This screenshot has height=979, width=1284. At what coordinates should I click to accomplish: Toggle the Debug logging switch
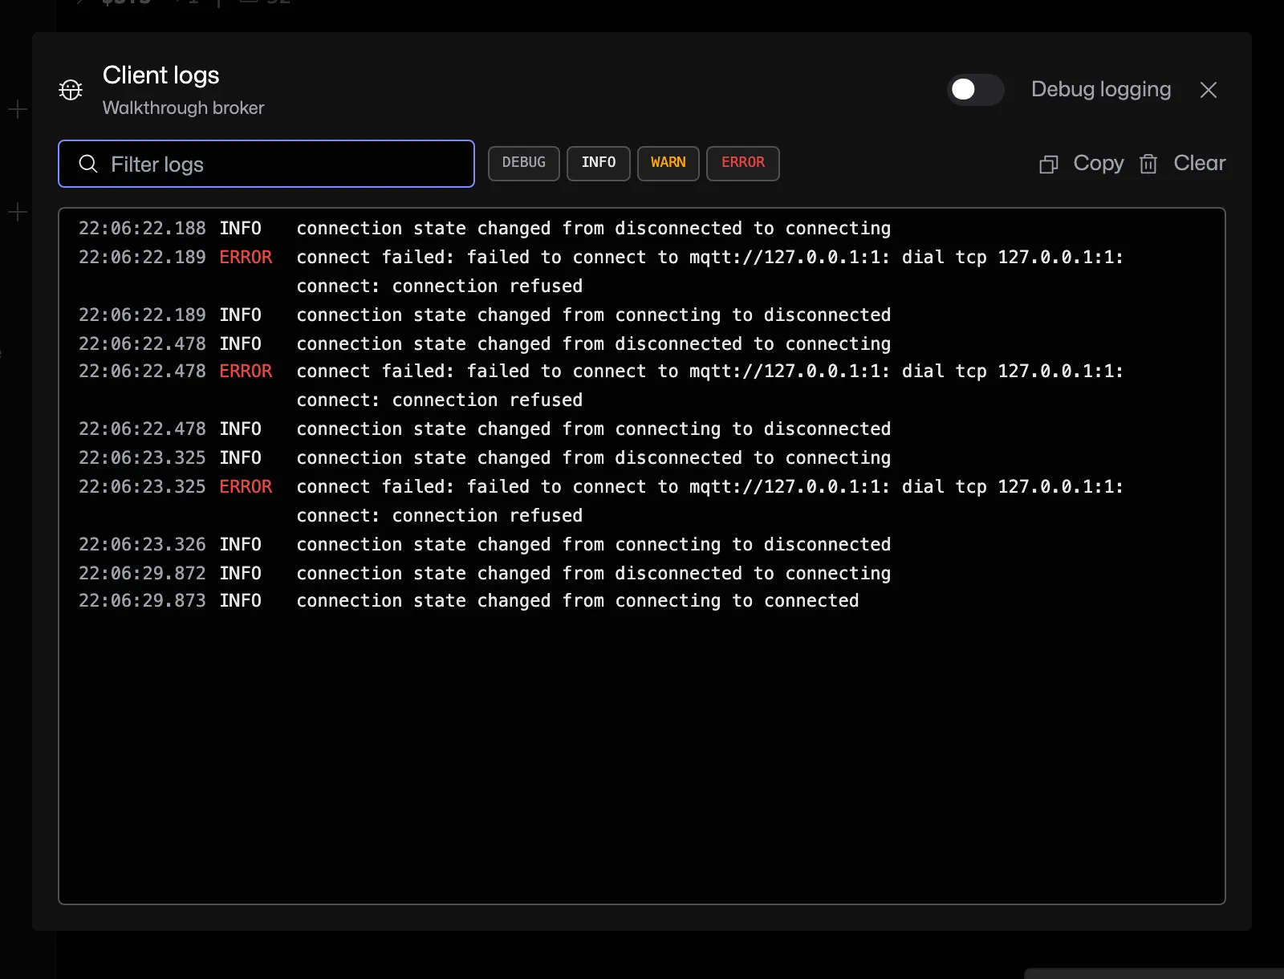[x=975, y=90]
